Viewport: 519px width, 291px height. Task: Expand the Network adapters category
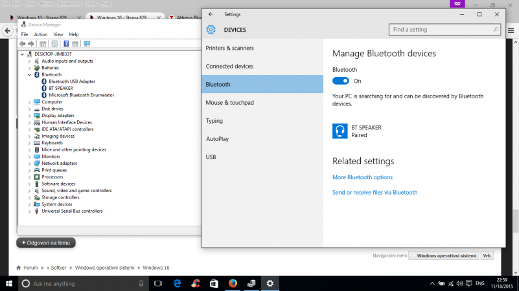click(x=29, y=164)
